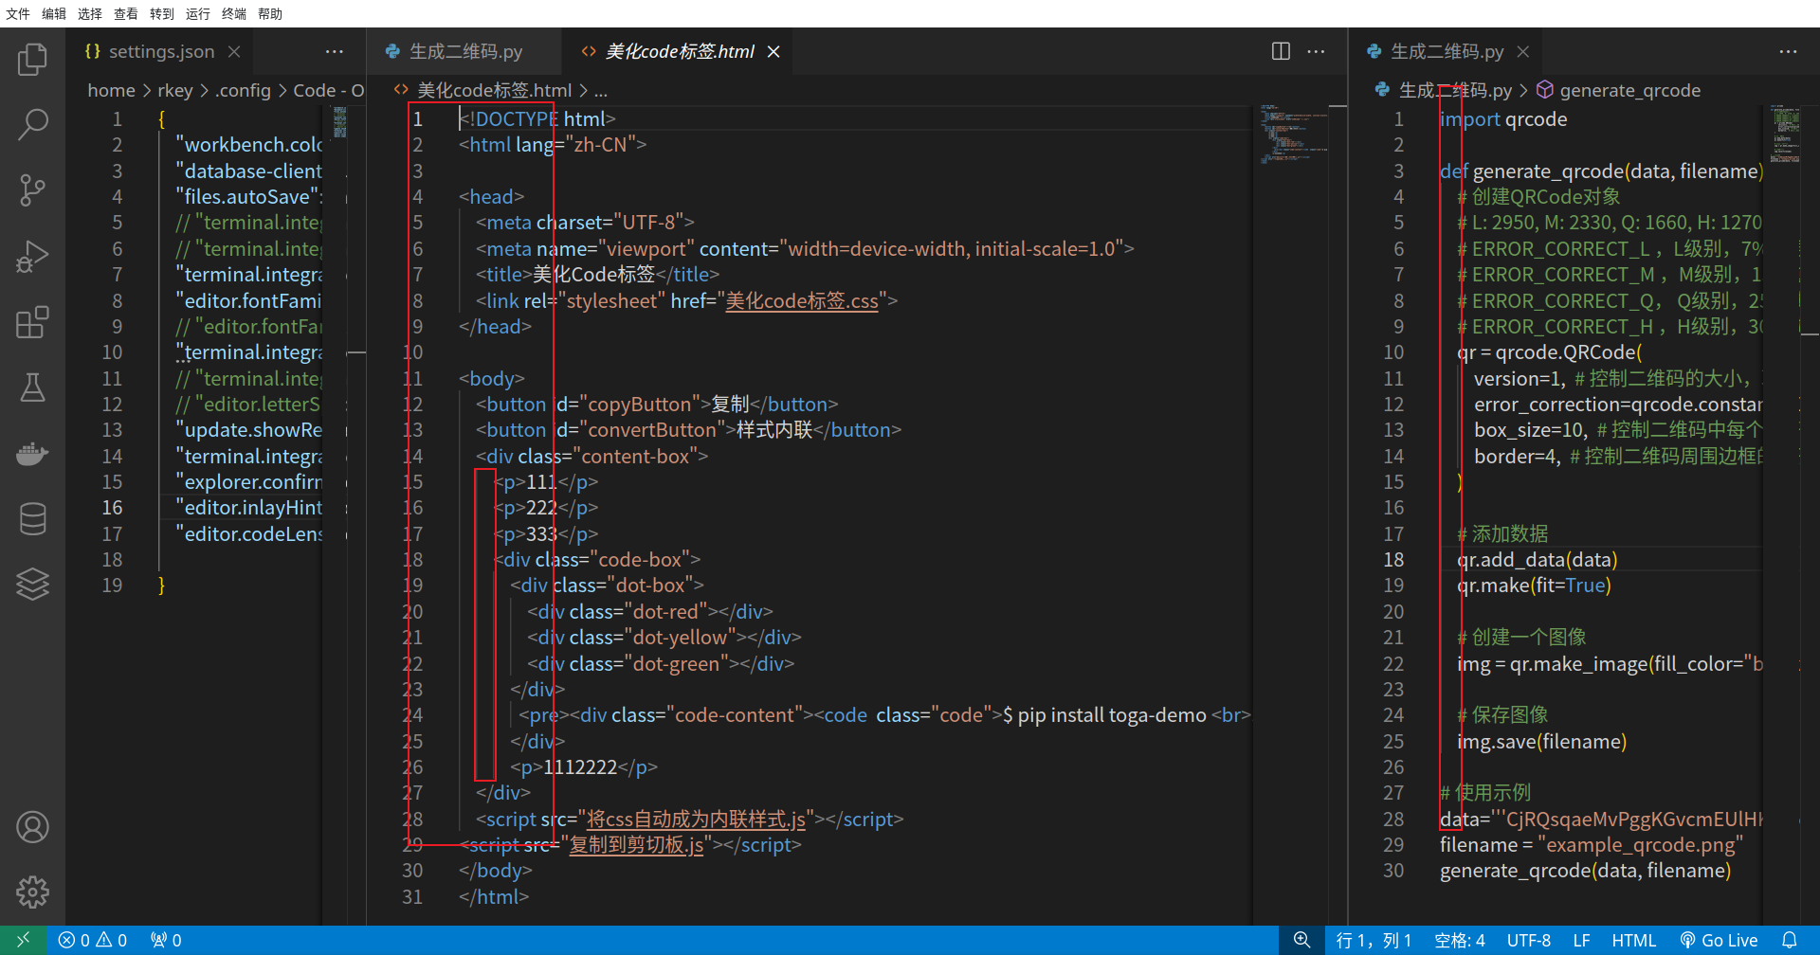
Task: Click the remote window indicator in status bar
Action: click(x=24, y=940)
